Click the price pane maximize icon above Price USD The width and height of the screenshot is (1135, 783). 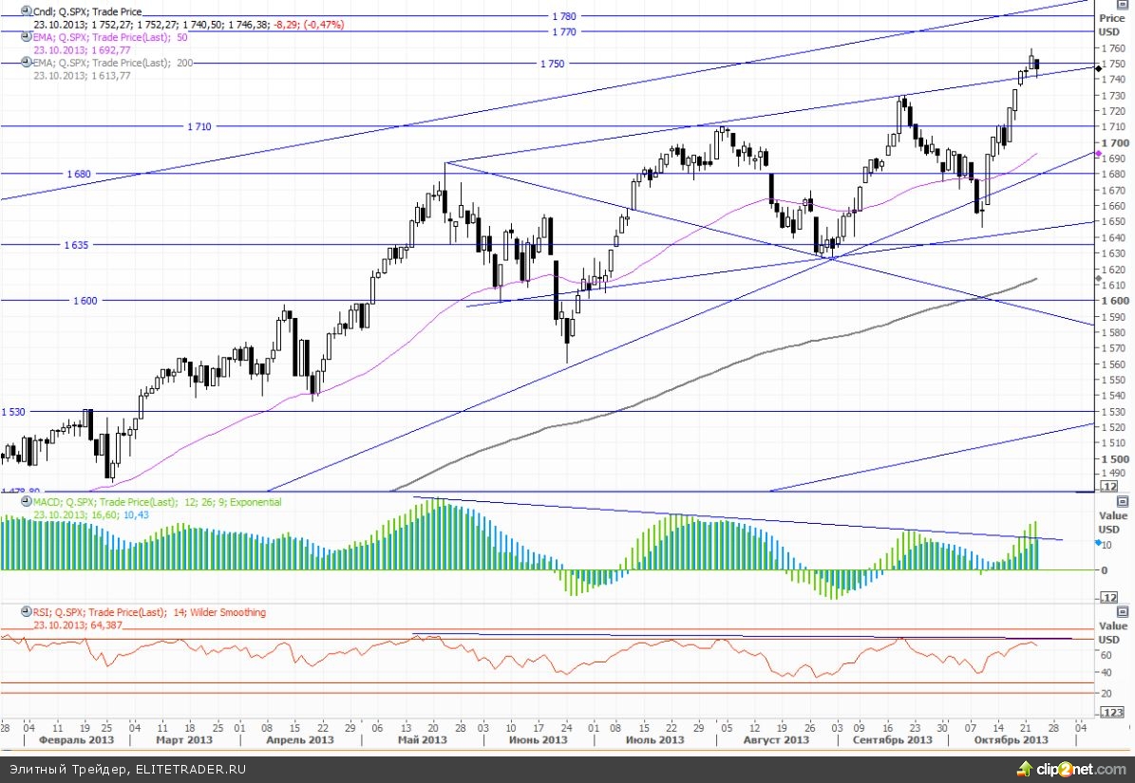1123,5
